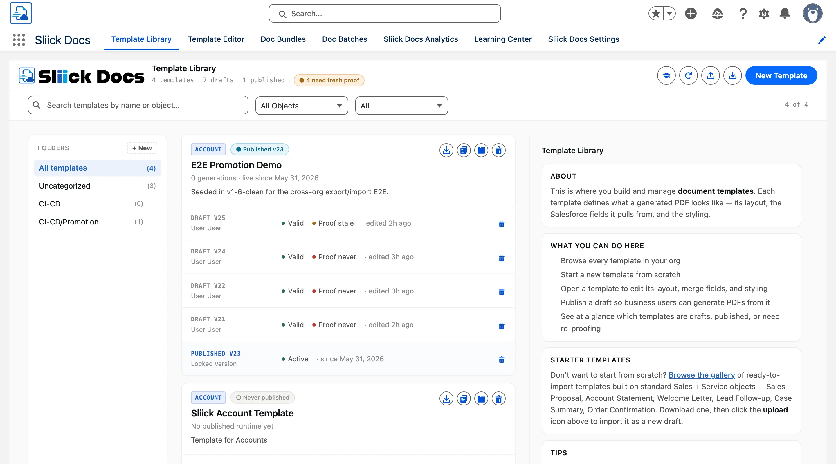Move E2E Promotion Demo to a folder

(481, 150)
